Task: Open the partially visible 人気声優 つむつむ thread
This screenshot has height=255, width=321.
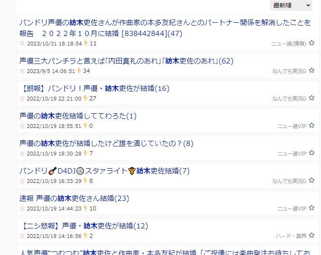Action: coord(165,252)
